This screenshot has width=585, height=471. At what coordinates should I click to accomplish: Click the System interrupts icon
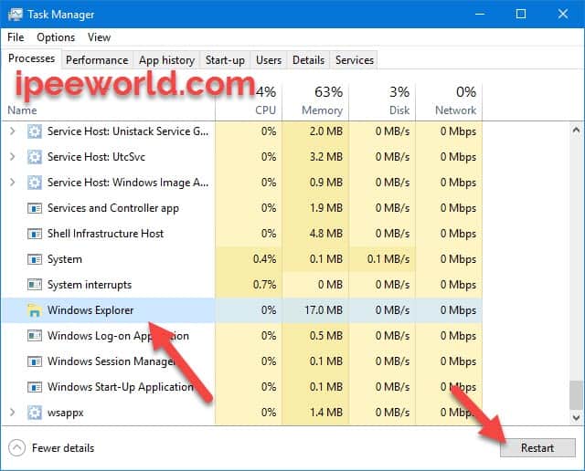pos(35,285)
